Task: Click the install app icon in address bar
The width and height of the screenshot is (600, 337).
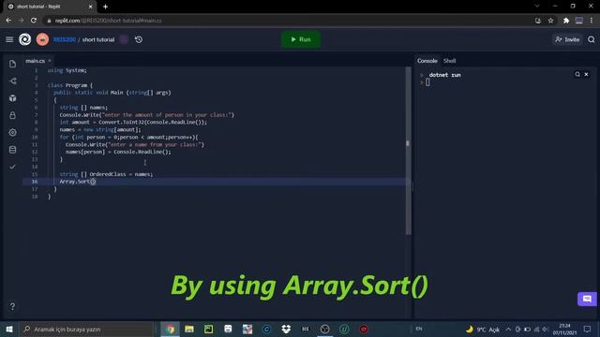Action: 538,21
